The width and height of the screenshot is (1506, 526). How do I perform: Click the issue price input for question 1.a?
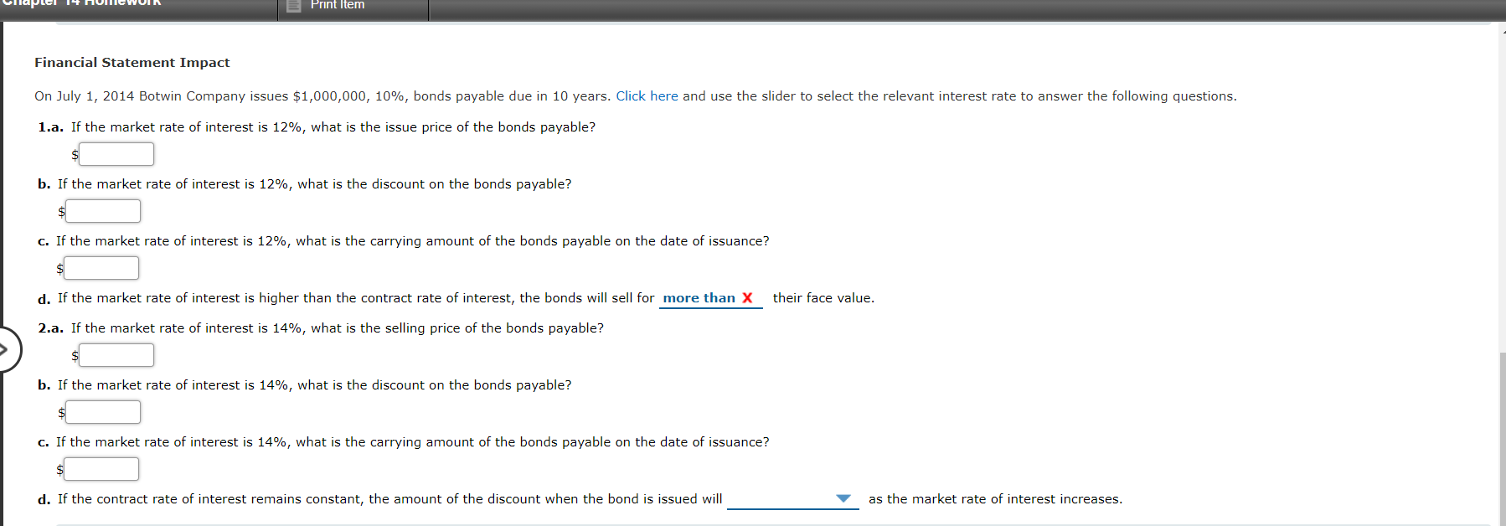pos(116,154)
